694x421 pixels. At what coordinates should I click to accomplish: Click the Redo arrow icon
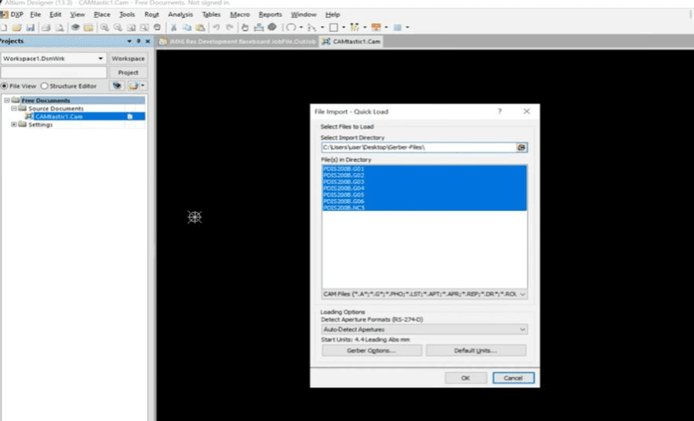coord(230,28)
